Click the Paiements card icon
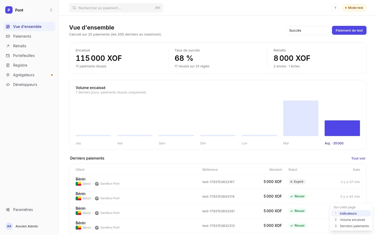The height and width of the screenshot is (235, 377). click(x=8, y=36)
